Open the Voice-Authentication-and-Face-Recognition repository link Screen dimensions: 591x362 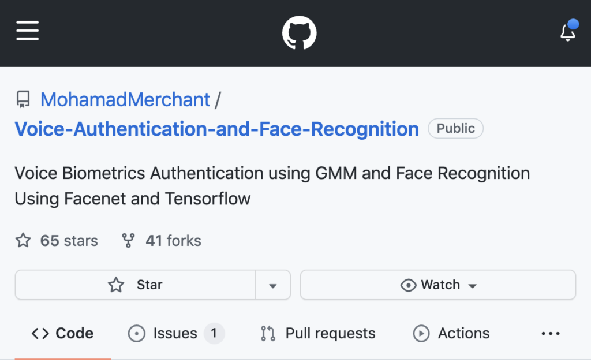(216, 129)
